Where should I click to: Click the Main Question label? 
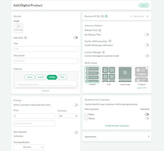pyautogui.click(x=92, y=109)
